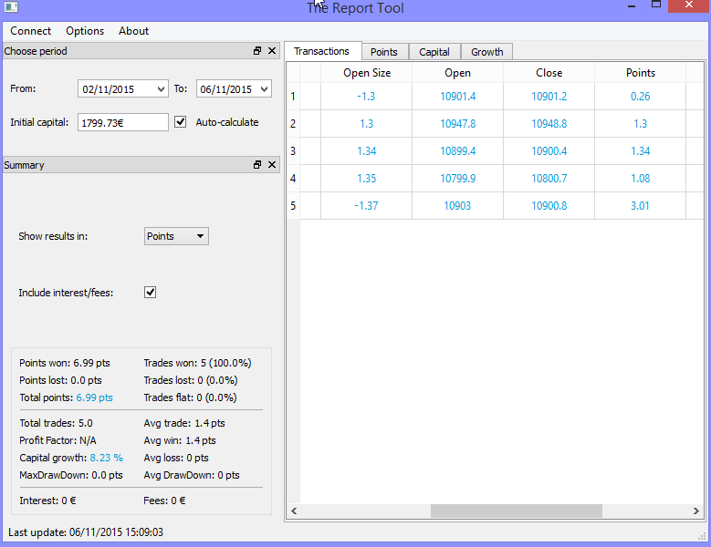Click the application icon in title bar
This screenshot has height=547, width=711.
(x=12, y=6)
